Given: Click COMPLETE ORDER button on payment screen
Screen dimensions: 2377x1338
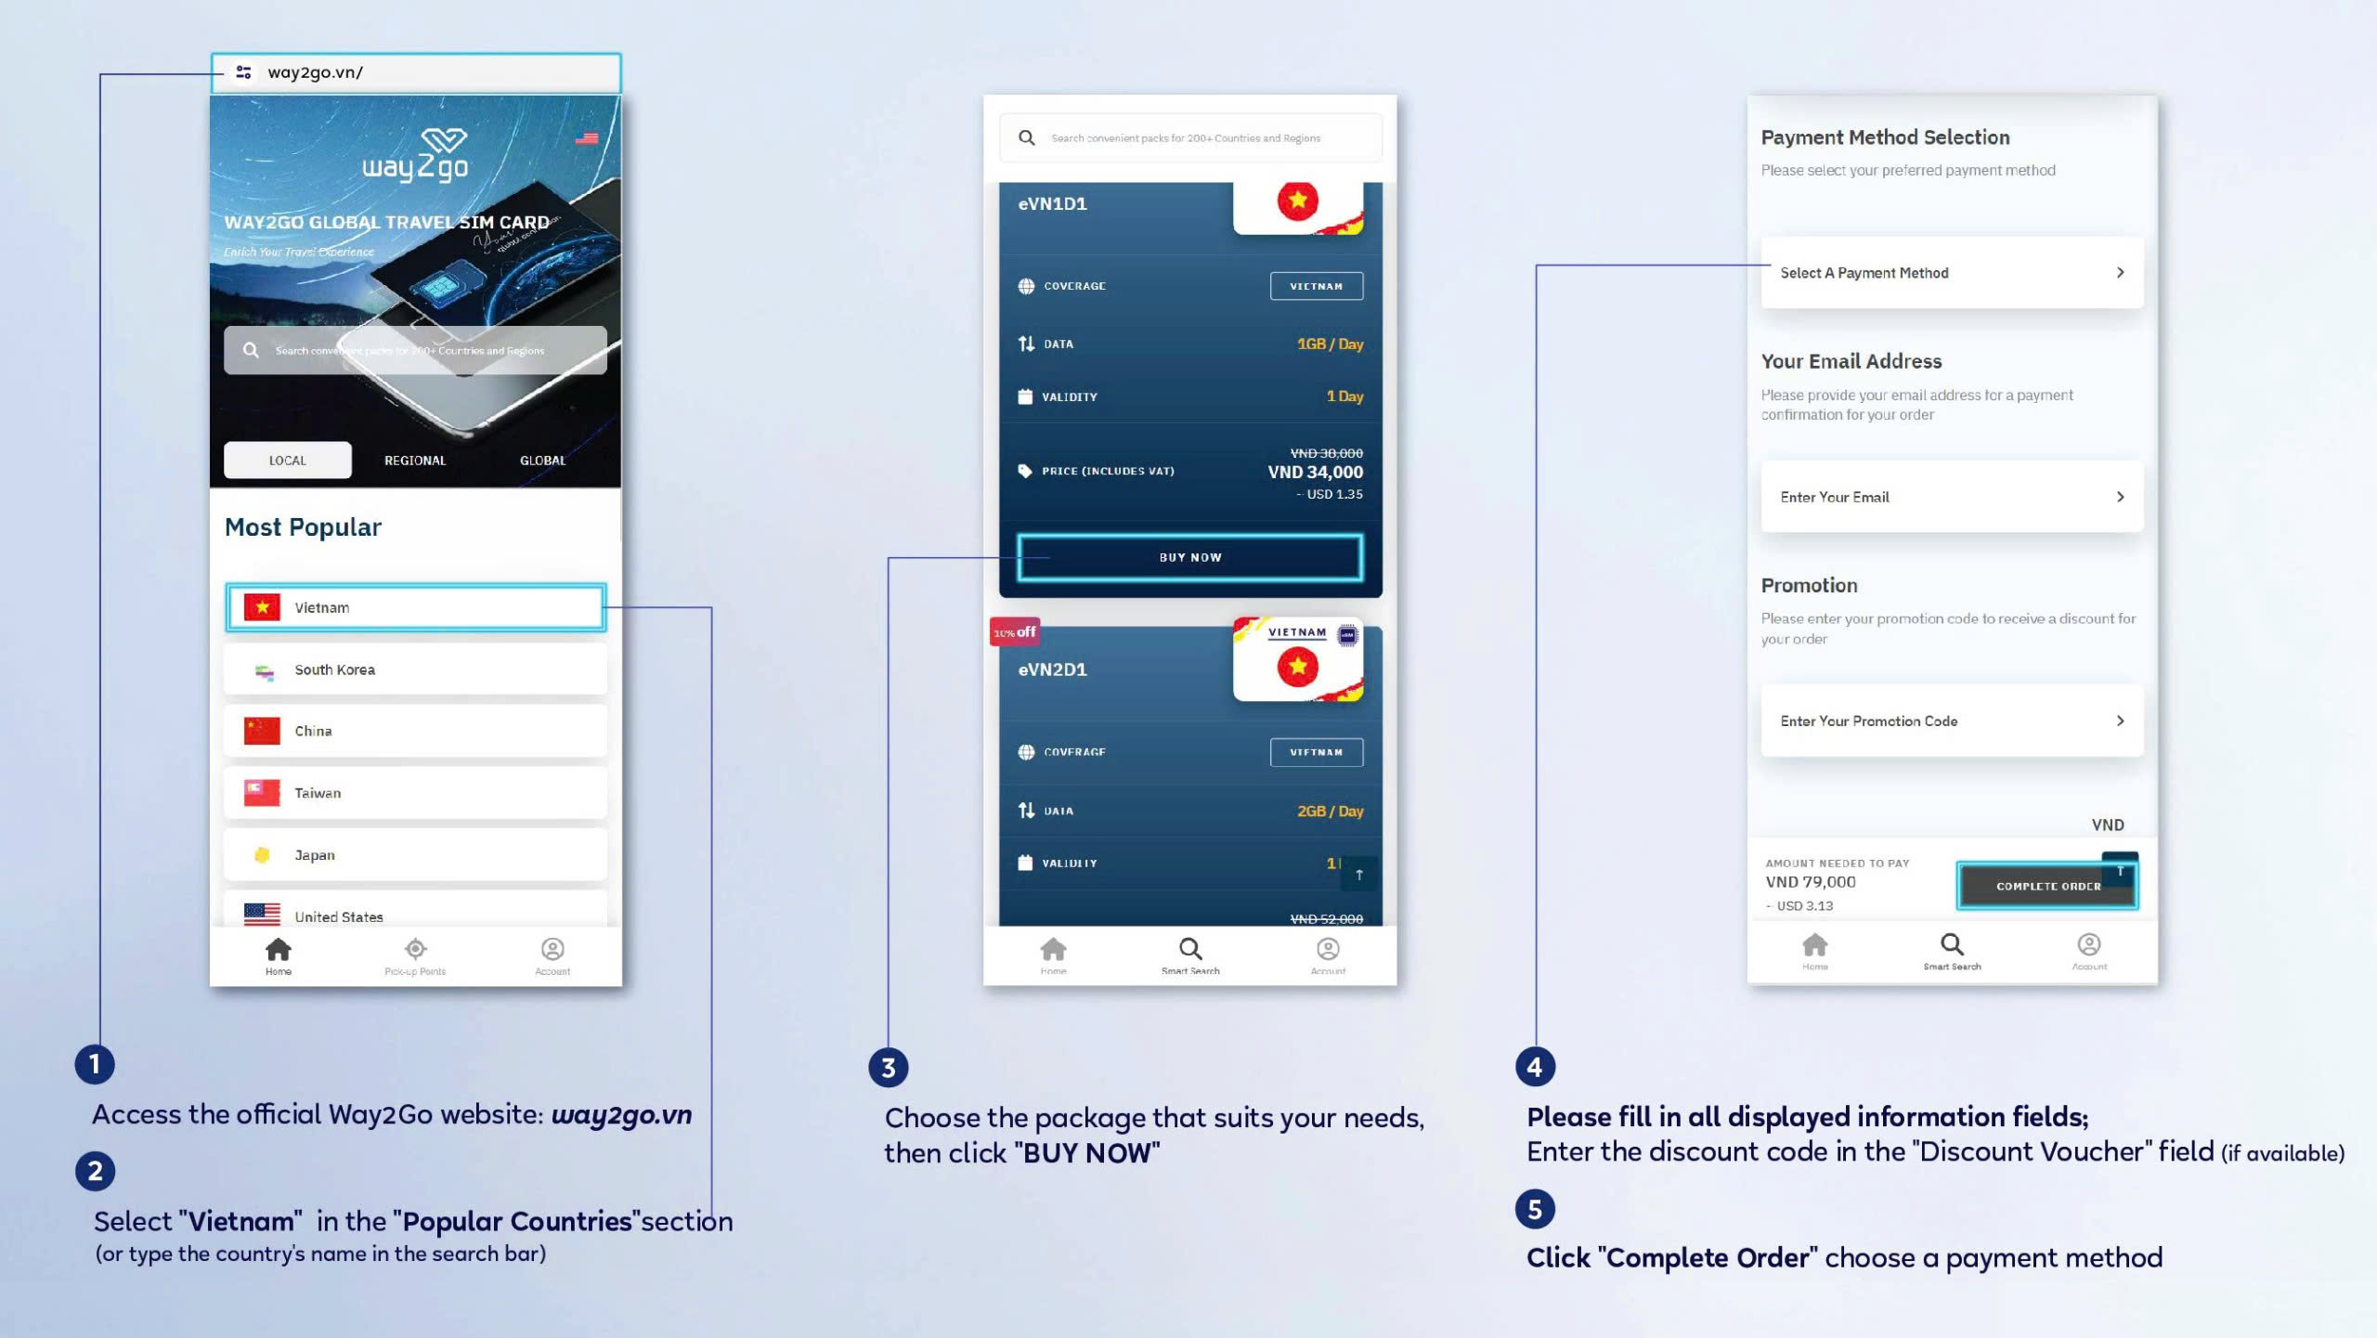Looking at the screenshot, I should click(x=2046, y=884).
